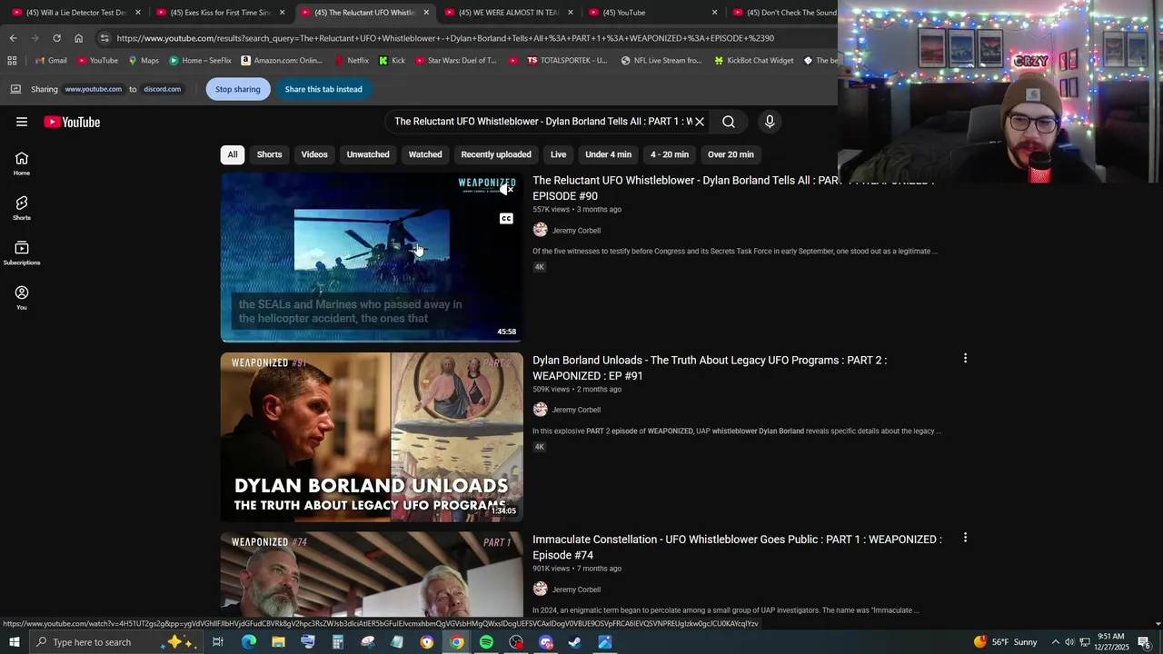
Task: Filter results by Unwatched
Action: [x=368, y=154]
